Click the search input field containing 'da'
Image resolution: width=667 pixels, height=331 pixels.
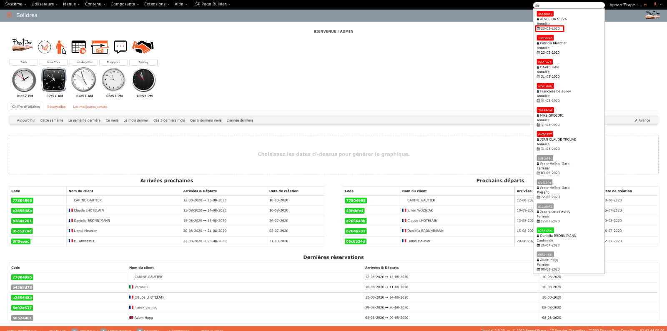pos(569,5)
